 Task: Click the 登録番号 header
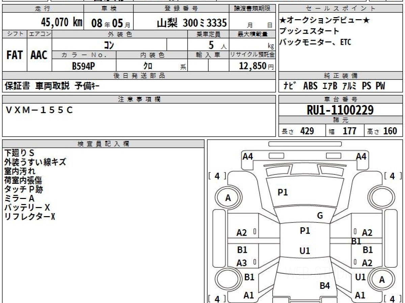pyautogui.click(x=182, y=9)
